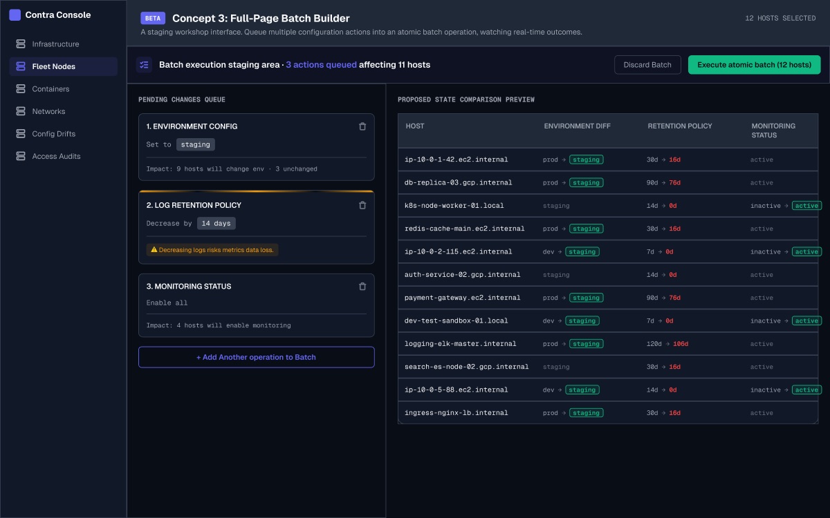This screenshot has height=518, width=830.
Task: Click the warning triangle in retention alert
Action: (x=154, y=250)
